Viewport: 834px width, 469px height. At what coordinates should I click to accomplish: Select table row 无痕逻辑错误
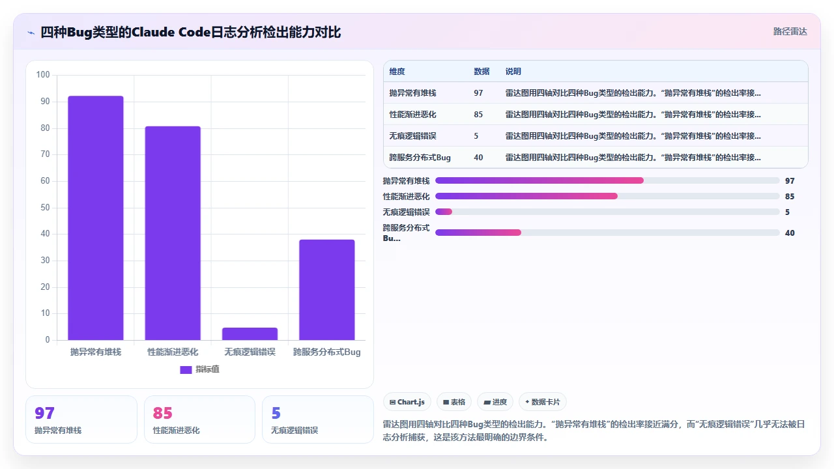click(x=596, y=136)
